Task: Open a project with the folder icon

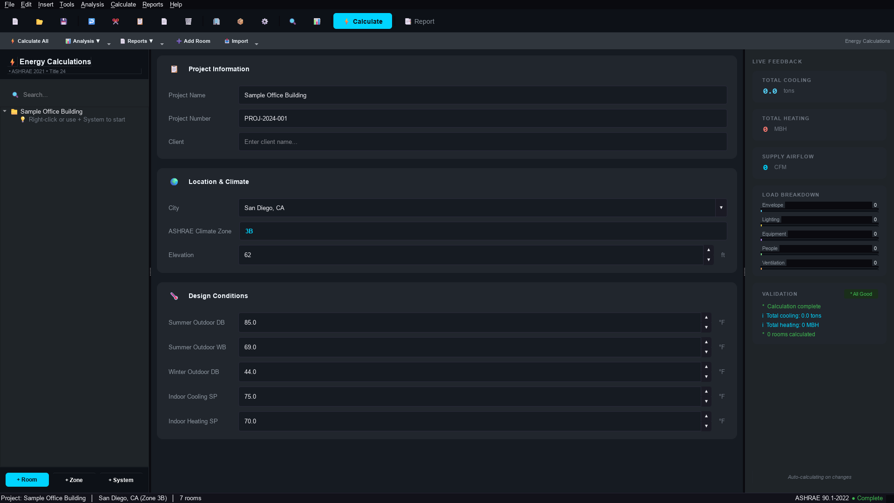Action: pos(40,21)
